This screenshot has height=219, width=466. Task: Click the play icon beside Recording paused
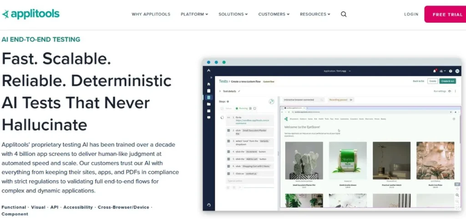[351, 100]
